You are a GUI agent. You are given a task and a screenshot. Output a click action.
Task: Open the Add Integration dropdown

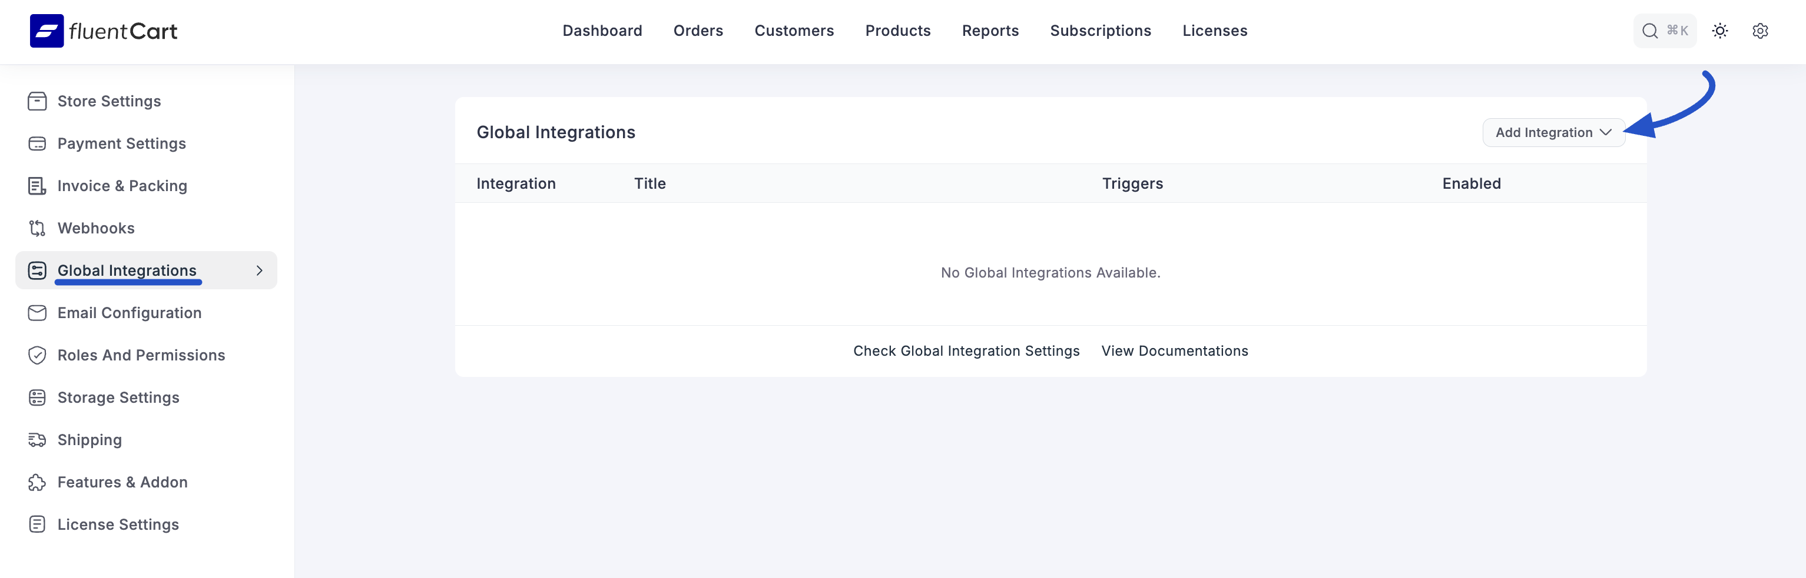[1553, 133]
